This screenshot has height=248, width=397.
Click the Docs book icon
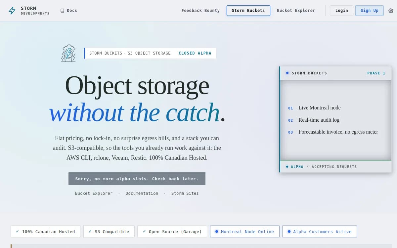click(x=62, y=11)
